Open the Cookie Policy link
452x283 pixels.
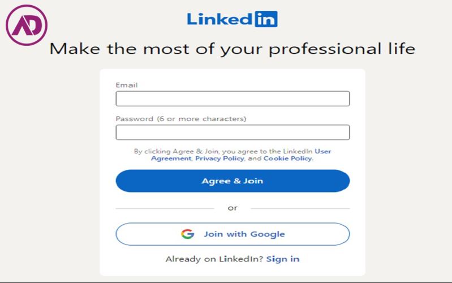coord(287,159)
